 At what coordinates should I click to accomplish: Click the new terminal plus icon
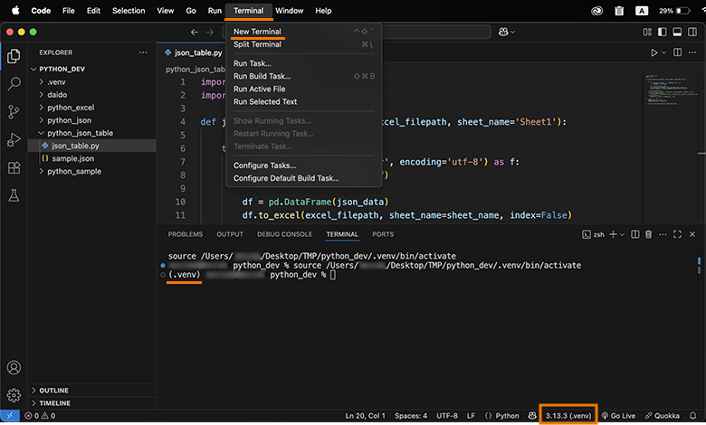pos(613,234)
